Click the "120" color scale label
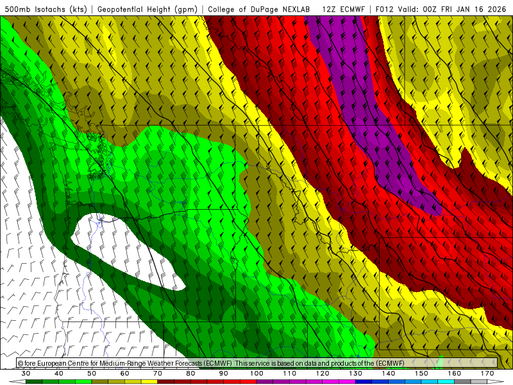 tap(323, 373)
